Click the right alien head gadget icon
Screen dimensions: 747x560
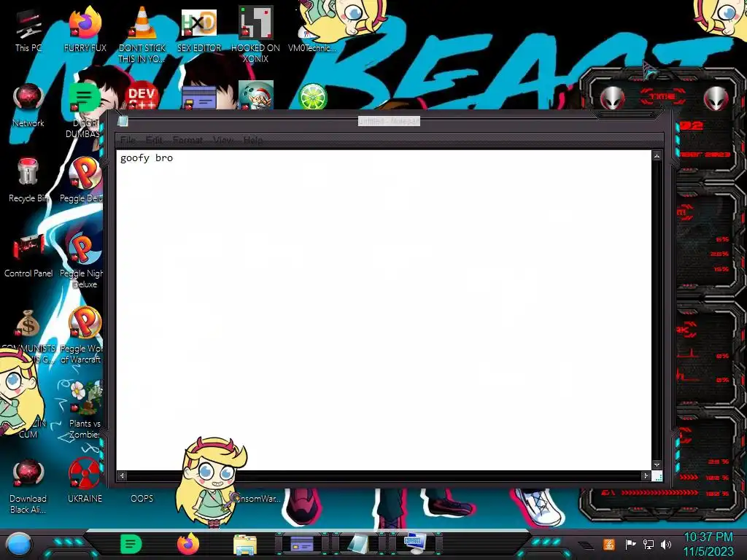pyautogui.click(x=716, y=98)
